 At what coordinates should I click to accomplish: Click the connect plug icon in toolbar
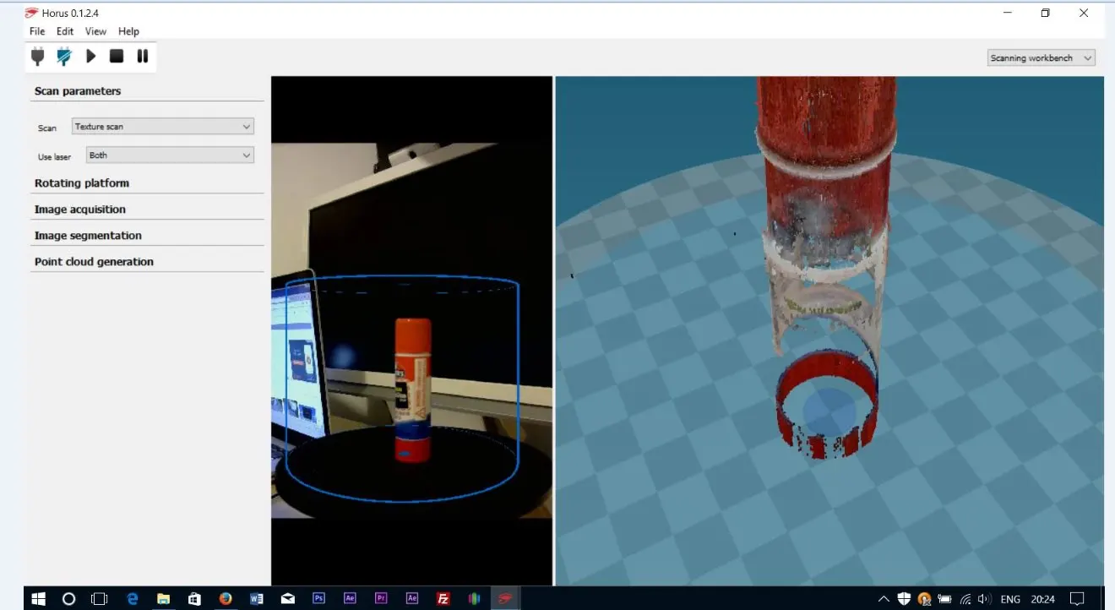click(x=37, y=57)
